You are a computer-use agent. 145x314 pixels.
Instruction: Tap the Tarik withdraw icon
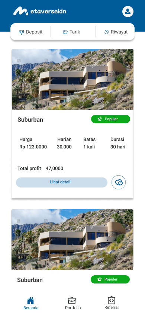[x=65, y=32]
